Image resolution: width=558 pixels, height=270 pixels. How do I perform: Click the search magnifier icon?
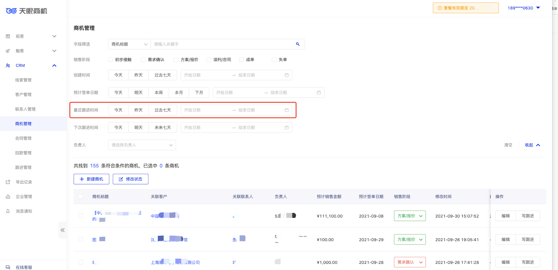pos(298,44)
